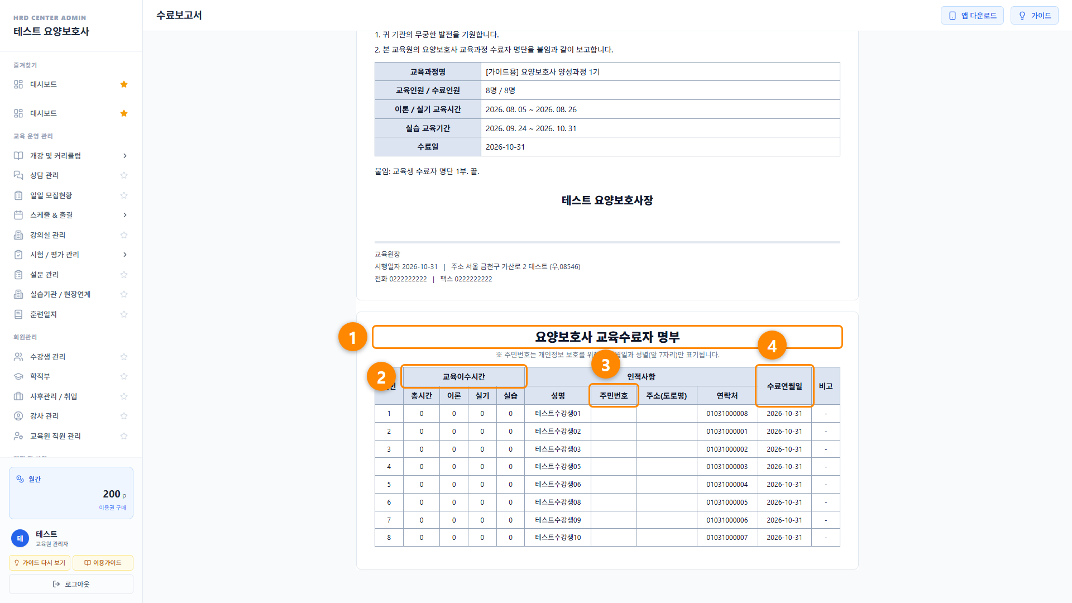Remove favorite star on first 대시보드
Viewport: 1072px width, 603px height.
point(124,84)
